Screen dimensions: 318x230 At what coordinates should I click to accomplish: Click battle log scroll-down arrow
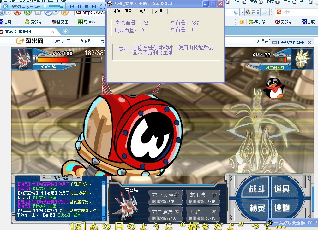(104, 218)
